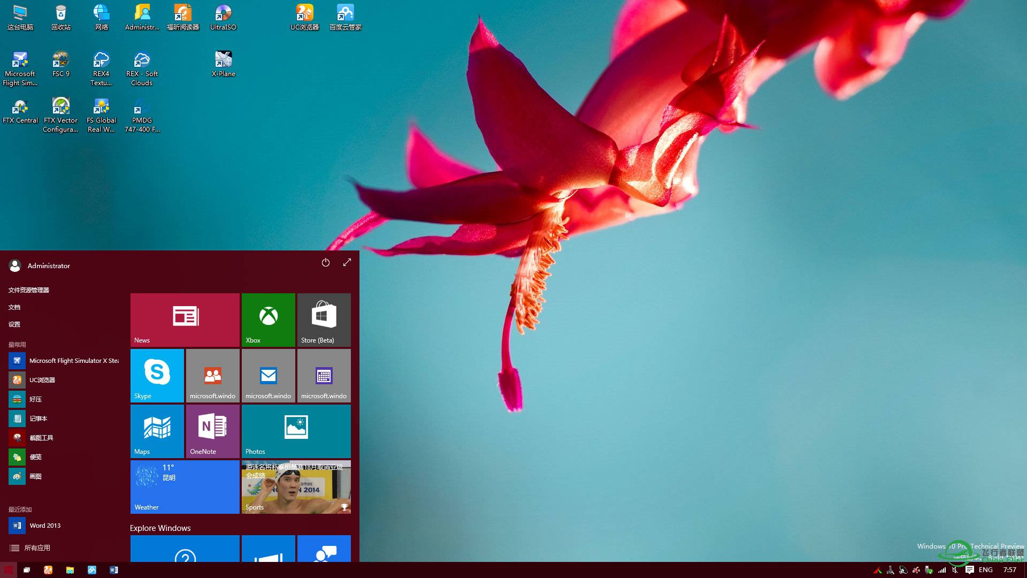
Task: Open UC browser from the taskbar
Action: (48, 570)
